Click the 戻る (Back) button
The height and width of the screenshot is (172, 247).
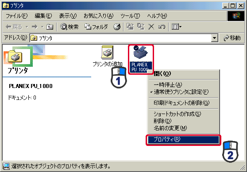coord(14,27)
